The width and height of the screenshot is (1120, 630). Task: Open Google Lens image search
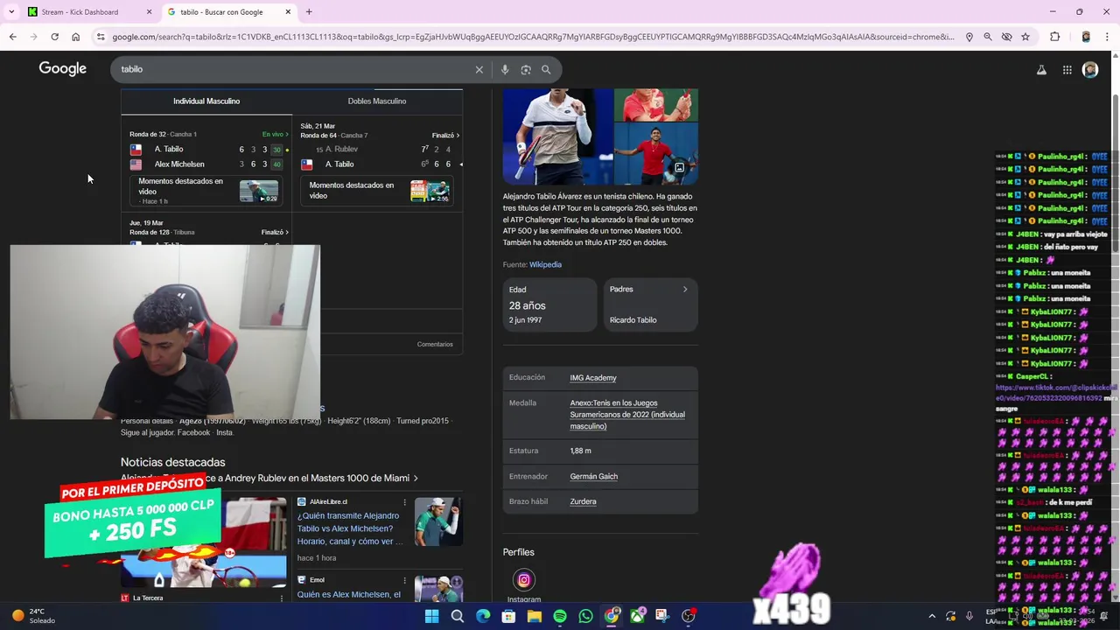click(526, 69)
